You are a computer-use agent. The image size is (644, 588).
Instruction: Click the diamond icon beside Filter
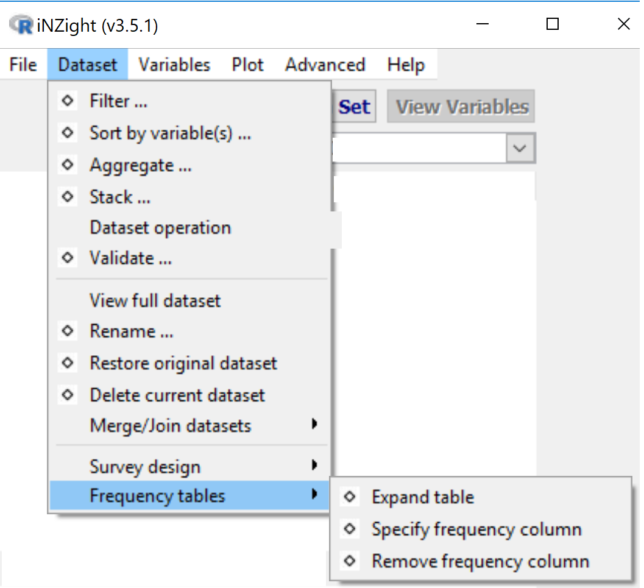point(67,101)
